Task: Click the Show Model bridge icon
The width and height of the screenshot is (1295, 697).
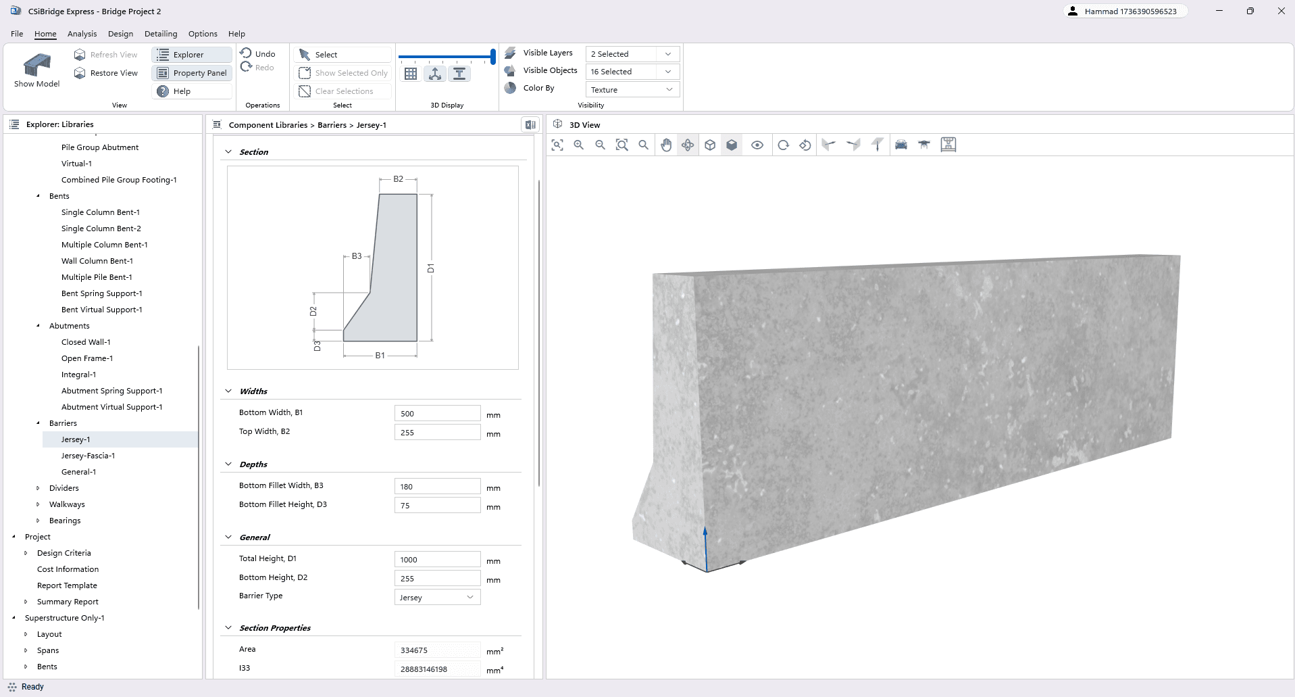Action: coord(37,71)
